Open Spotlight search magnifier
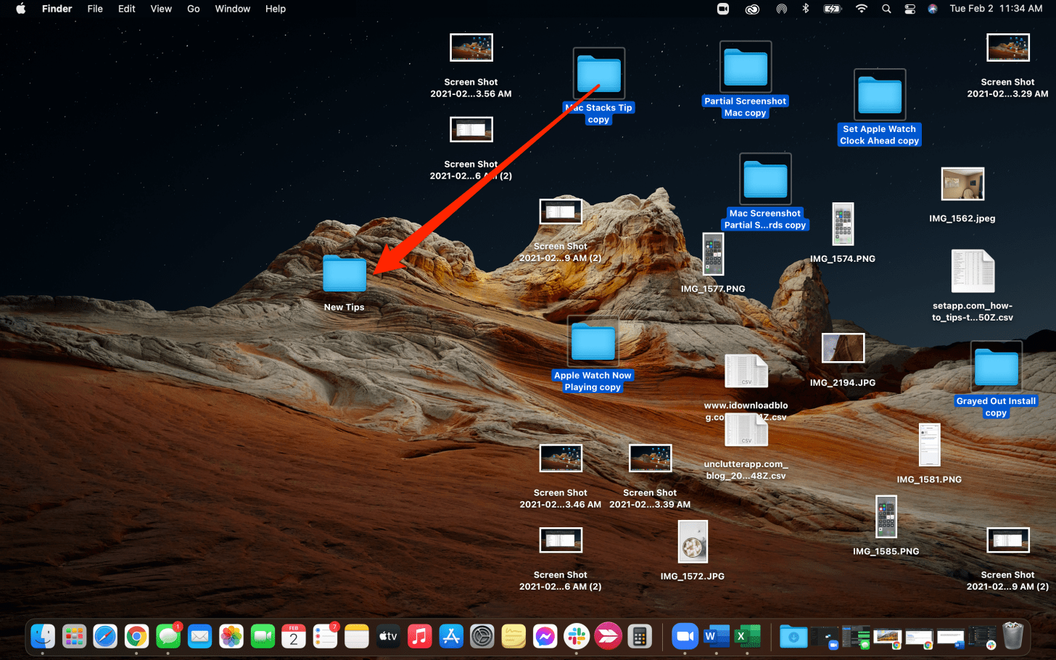The height and width of the screenshot is (660, 1056). [886, 9]
